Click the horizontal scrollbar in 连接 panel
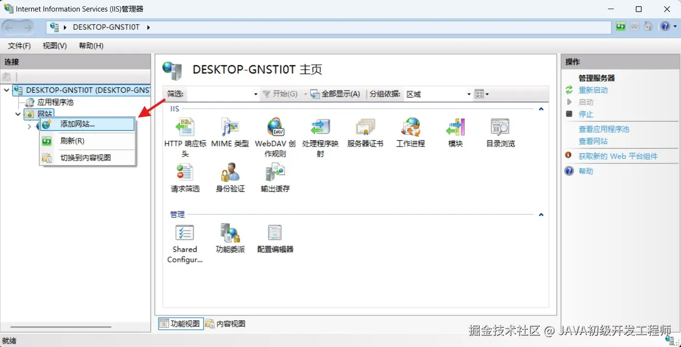Viewport: 681px width, 347px height. (x=61, y=327)
